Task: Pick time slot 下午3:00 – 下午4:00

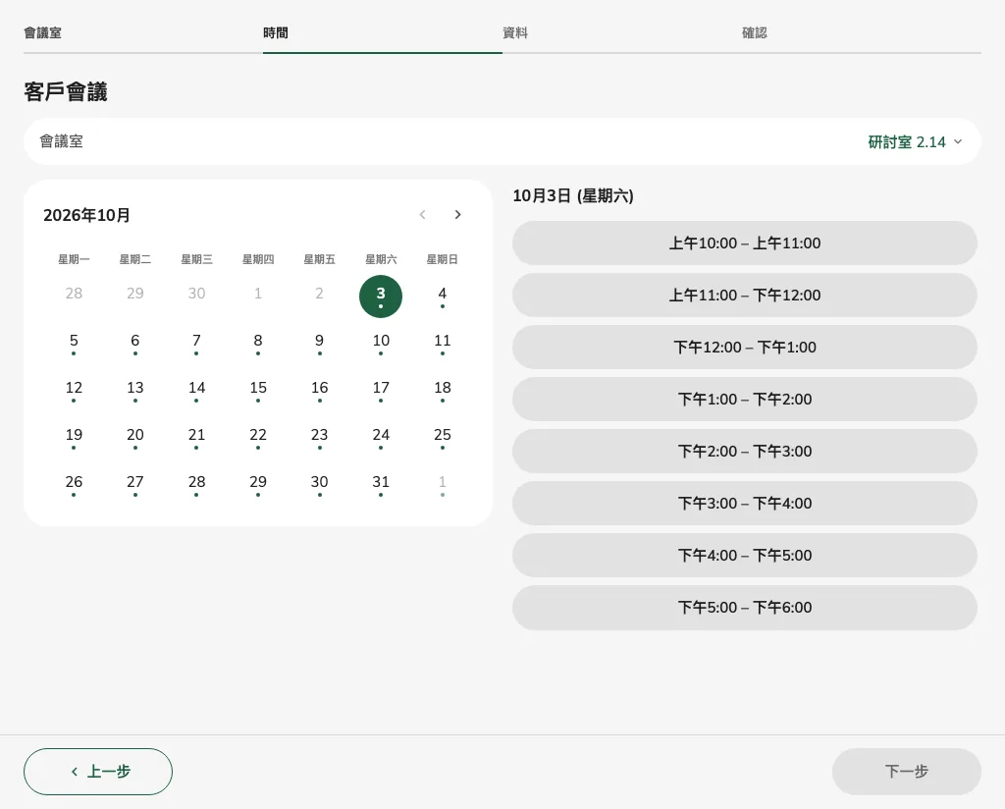Action: pos(745,504)
